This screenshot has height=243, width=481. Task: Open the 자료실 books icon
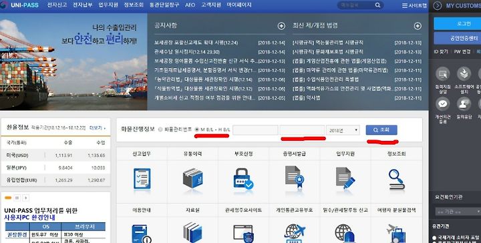[x=192, y=233]
